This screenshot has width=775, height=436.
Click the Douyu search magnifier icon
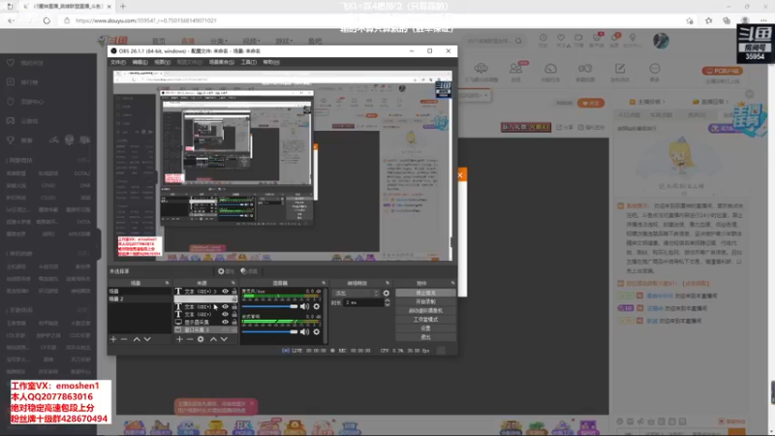pos(518,41)
